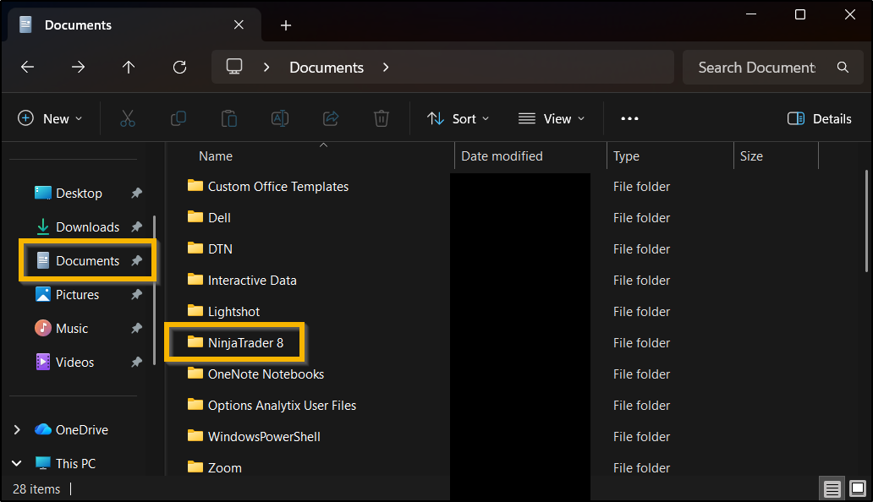This screenshot has height=502, width=873.
Task: Go forward with the right arrow
Action: [x=78, y=68]
